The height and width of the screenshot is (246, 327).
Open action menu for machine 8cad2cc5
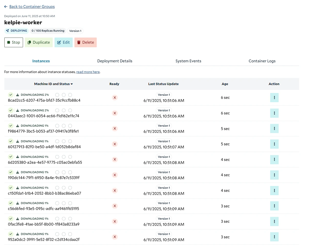click(274, 98)
